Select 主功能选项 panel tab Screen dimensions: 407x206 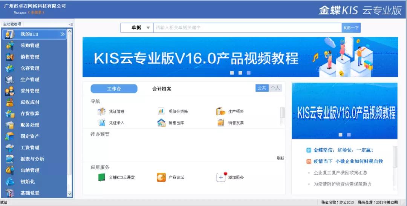pyautogui.click(x=12, y=24)
